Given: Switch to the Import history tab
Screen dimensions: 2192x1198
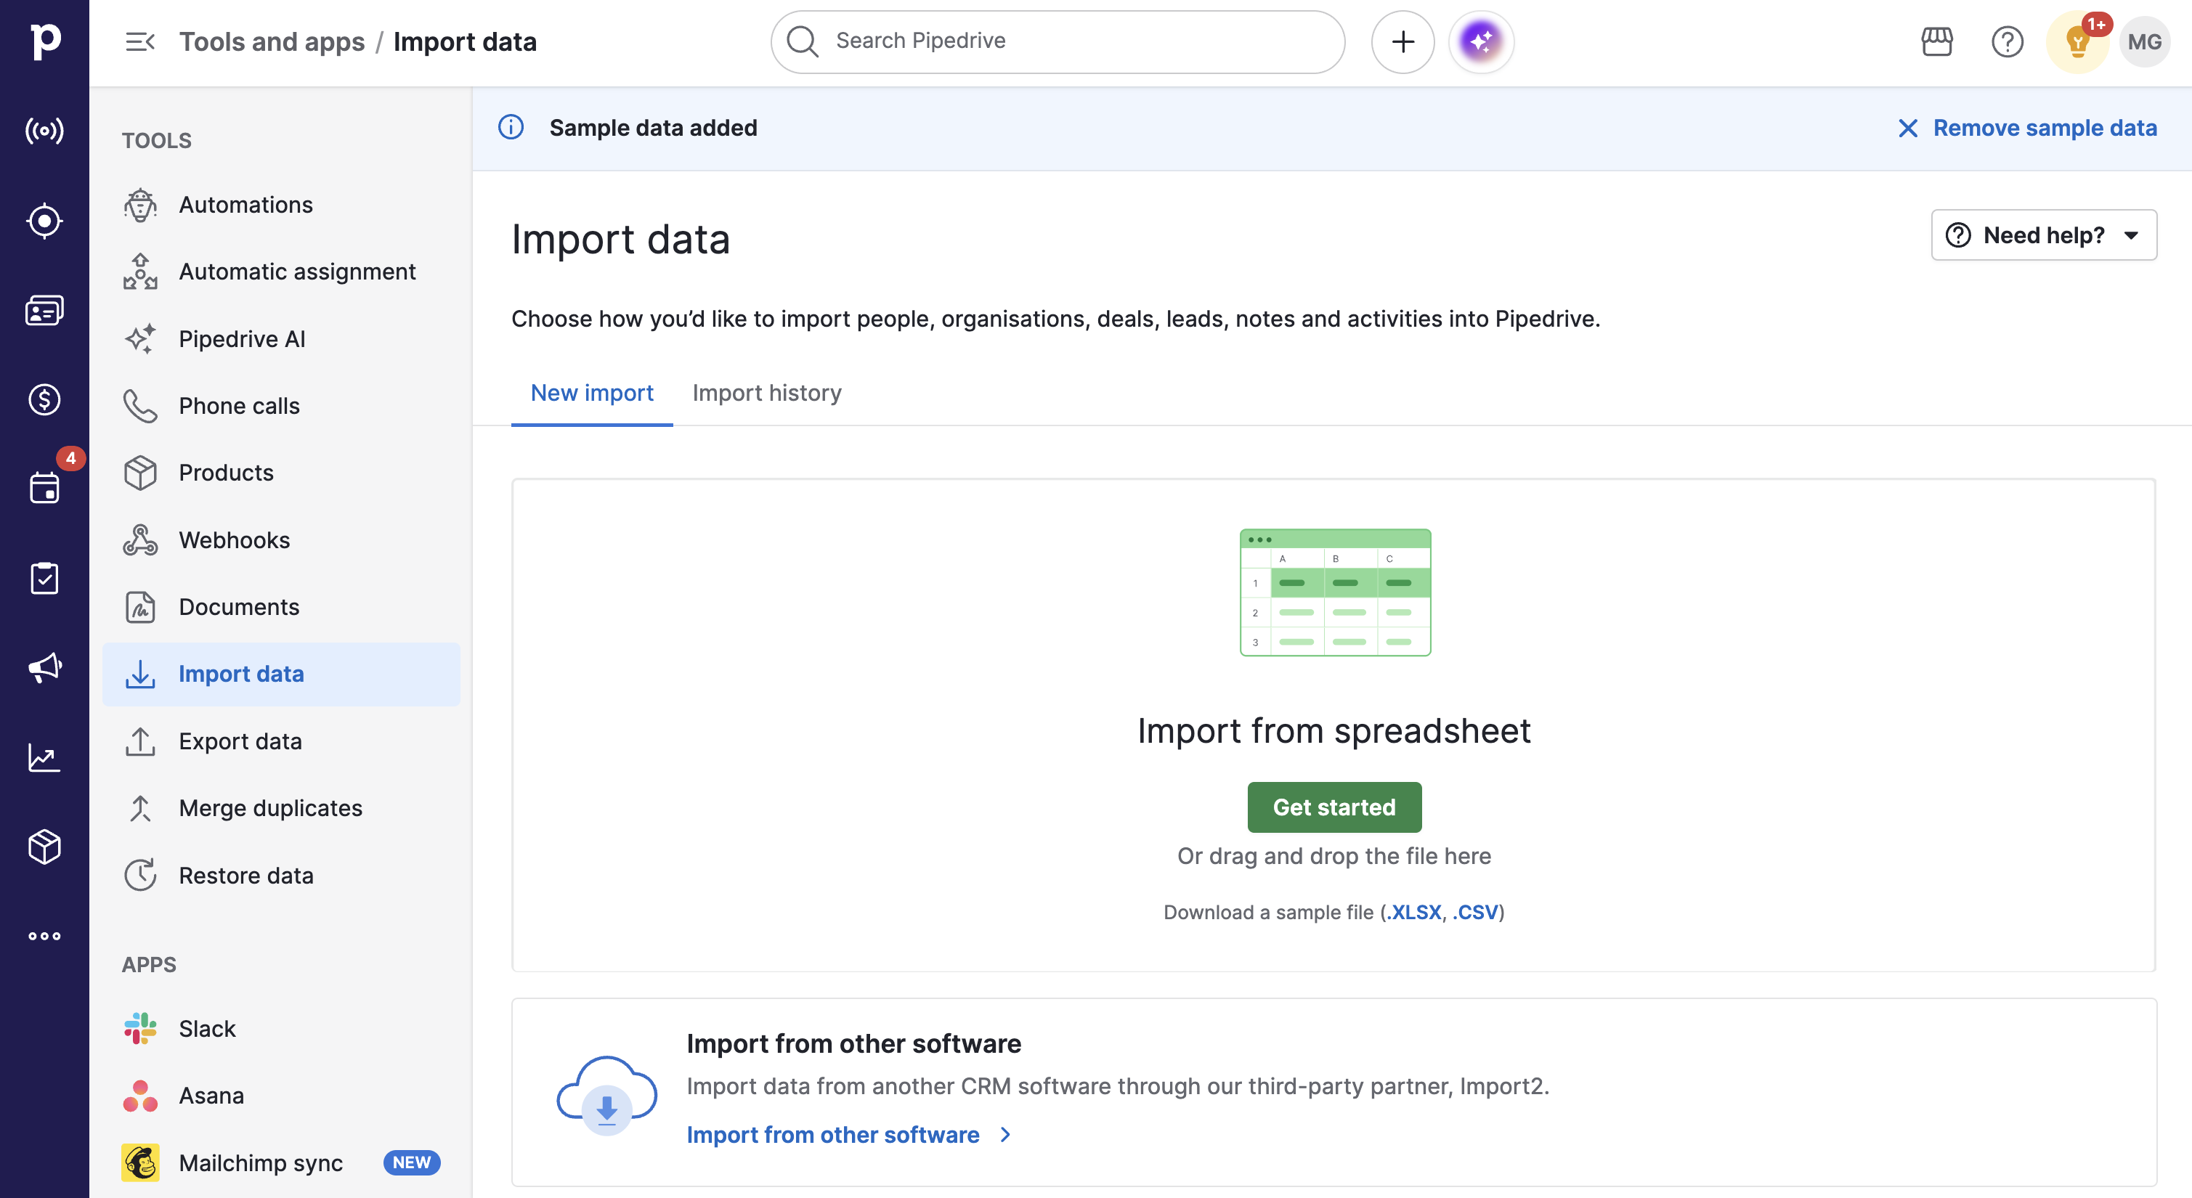Looking at the screenshot, I should [x=767, y=393].
